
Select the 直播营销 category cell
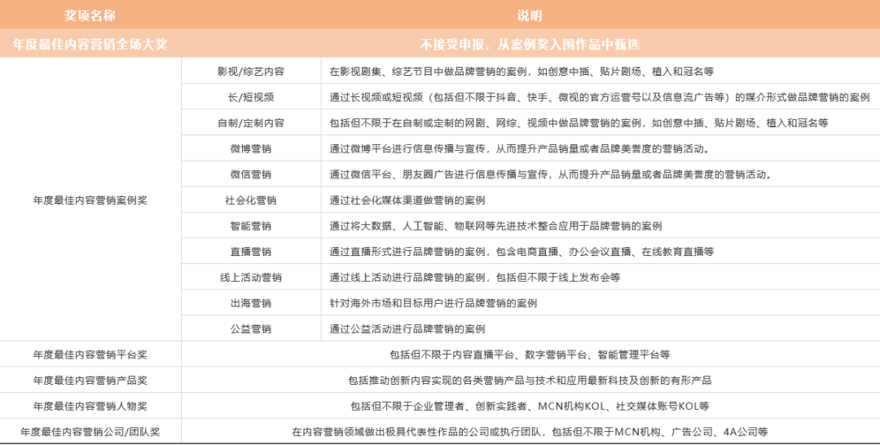(251, 252)
